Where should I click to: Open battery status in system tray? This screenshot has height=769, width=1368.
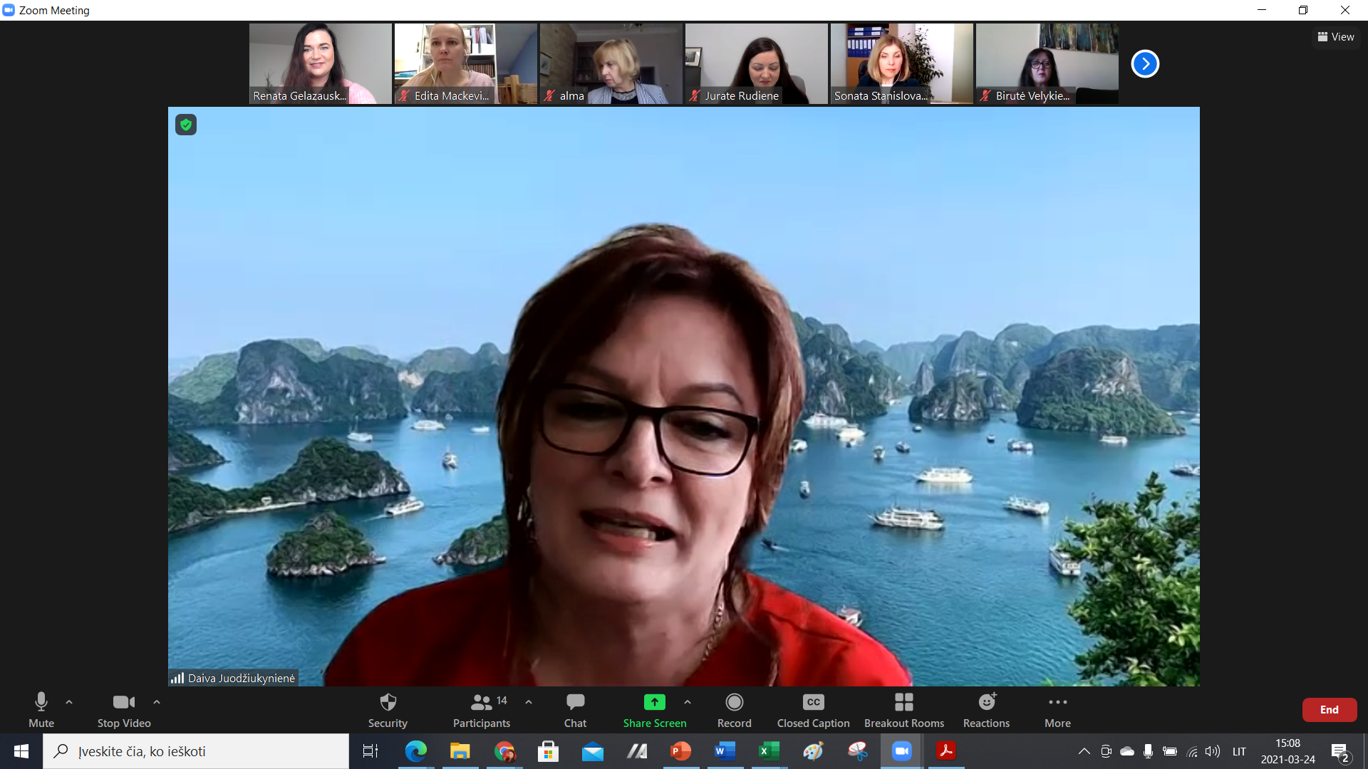1170,751
